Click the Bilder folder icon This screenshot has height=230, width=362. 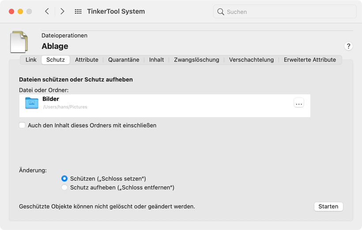tap(32, 103)
